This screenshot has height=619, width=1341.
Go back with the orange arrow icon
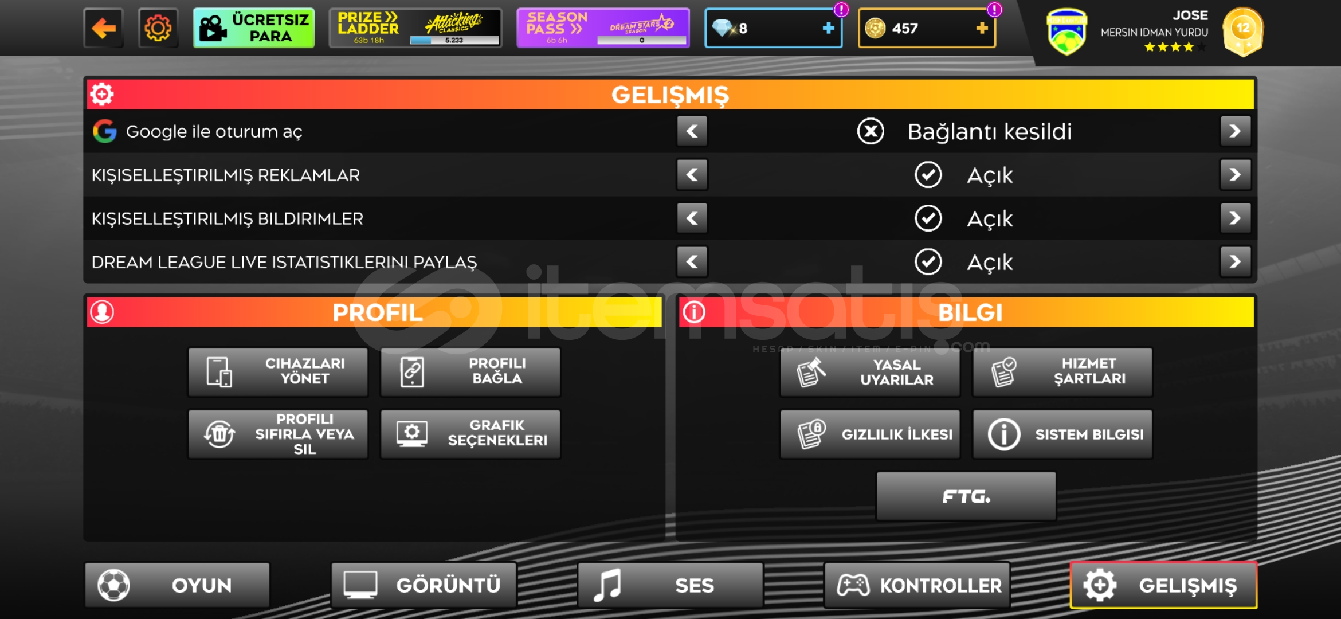tap(104, 28)
